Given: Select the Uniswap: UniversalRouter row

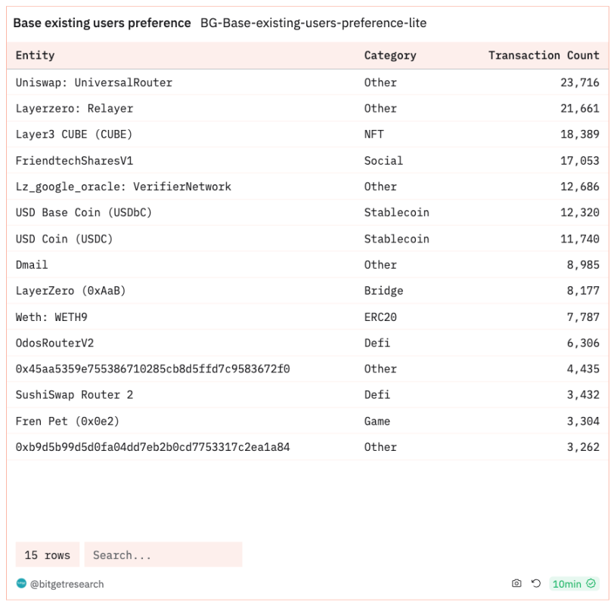Looking at the screenshot, I should click(94, 82).
